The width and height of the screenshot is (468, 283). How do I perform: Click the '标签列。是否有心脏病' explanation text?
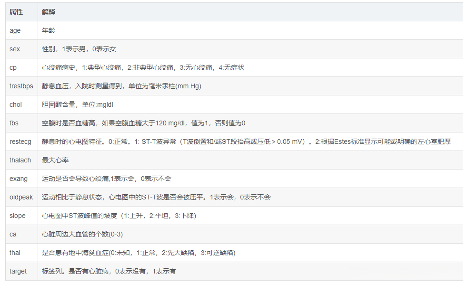(x=75, y=271)
